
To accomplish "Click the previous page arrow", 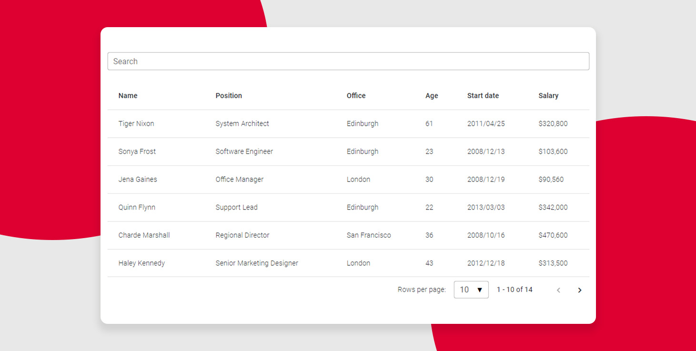I will (558, 290).
